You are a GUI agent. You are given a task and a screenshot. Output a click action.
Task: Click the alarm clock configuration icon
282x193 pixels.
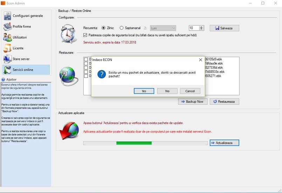68,34
